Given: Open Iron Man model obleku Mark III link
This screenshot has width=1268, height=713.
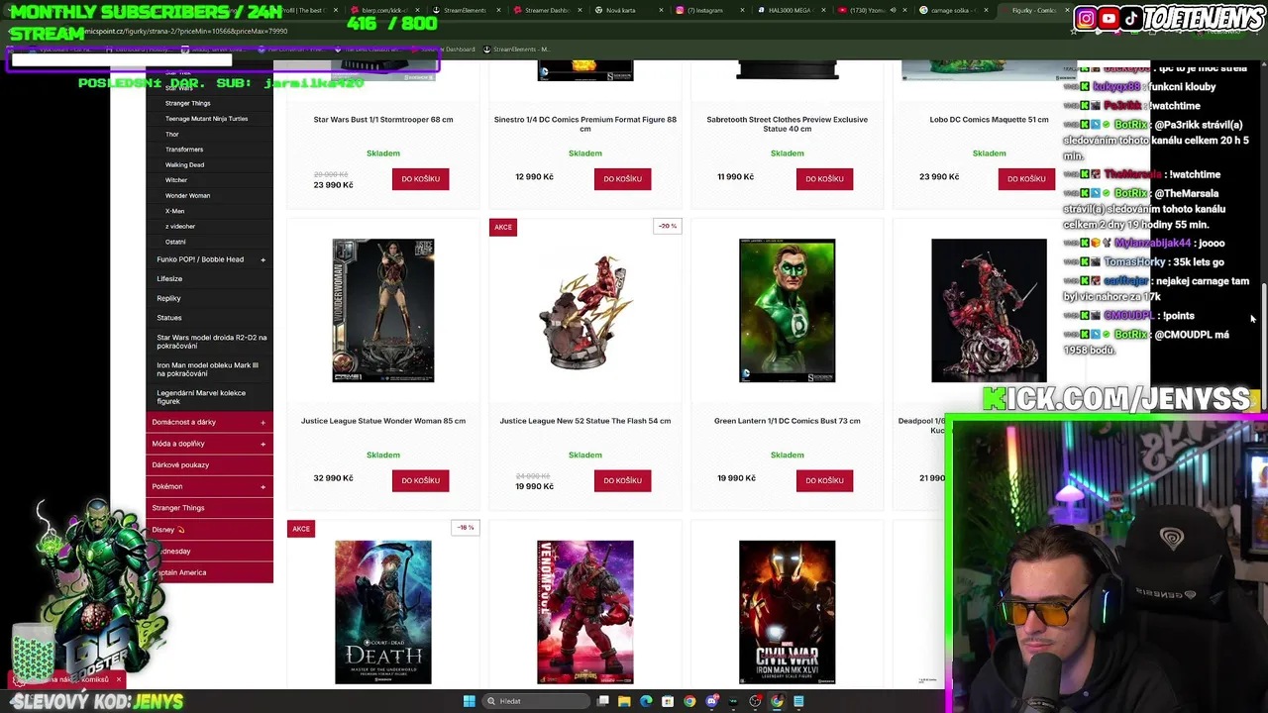Looking at the screenshot, I should click(x=207, y=369).
